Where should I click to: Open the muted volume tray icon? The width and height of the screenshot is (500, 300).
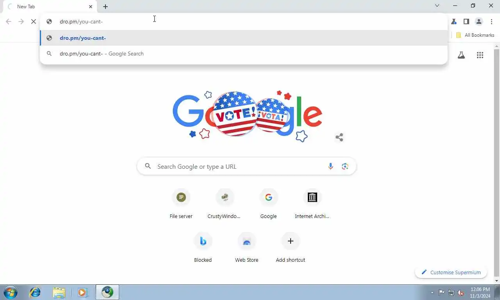tap(461, 293)
